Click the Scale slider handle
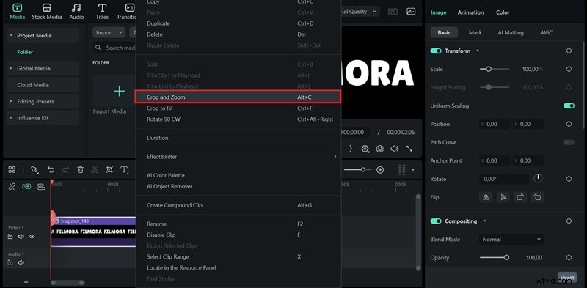 point(488,69)
